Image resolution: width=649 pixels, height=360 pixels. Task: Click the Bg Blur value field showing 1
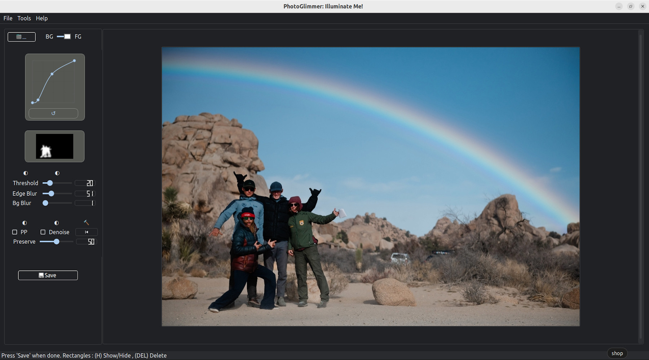tap(85, 203)
